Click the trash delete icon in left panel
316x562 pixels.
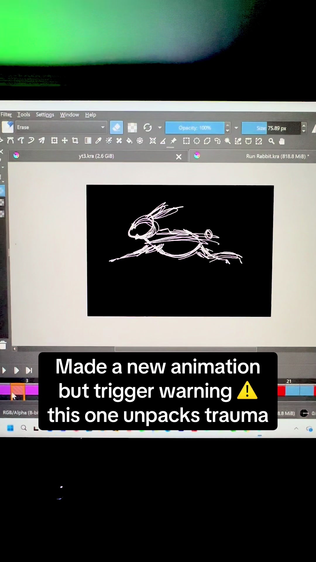click(3, 345)
